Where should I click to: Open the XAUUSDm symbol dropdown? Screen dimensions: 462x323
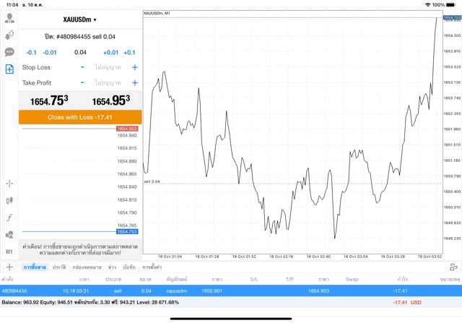coord(80,20)
